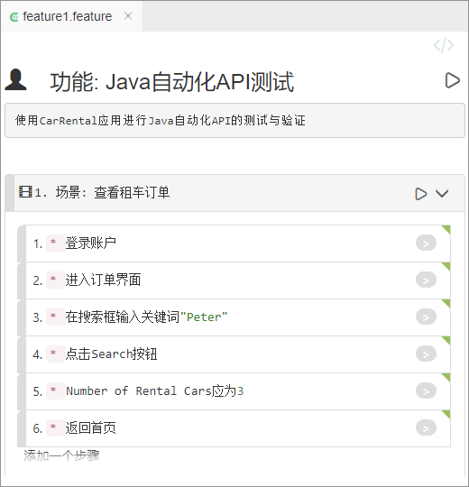The height and width of the screenshot is (487, 469).
Task: Click the feature user icon
Action: [15, 79]
